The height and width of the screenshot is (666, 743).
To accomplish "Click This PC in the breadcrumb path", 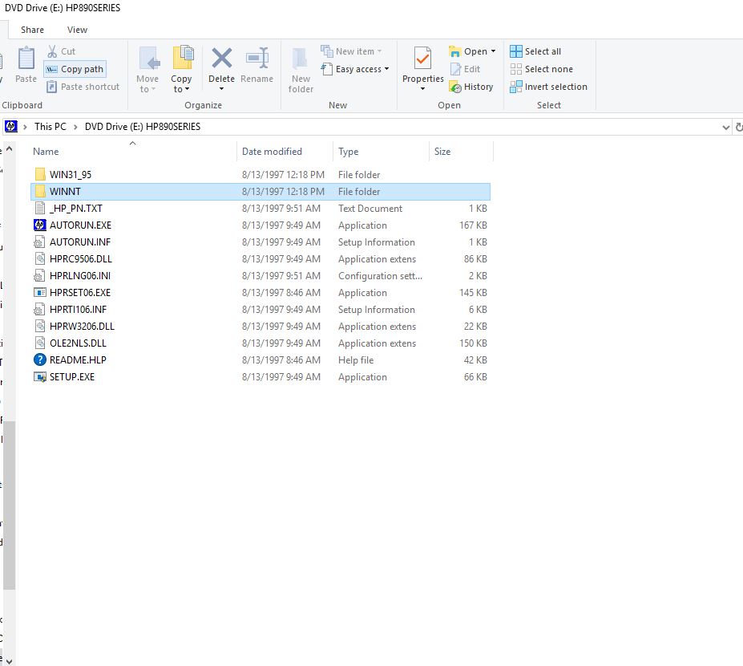I will (50, 127).
